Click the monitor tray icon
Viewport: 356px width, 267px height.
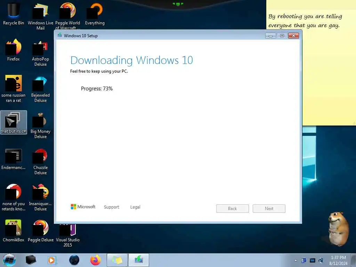click(x=313, y=260)
